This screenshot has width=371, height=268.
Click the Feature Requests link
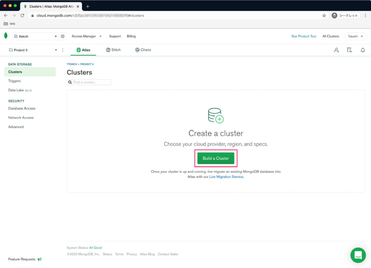22,259
